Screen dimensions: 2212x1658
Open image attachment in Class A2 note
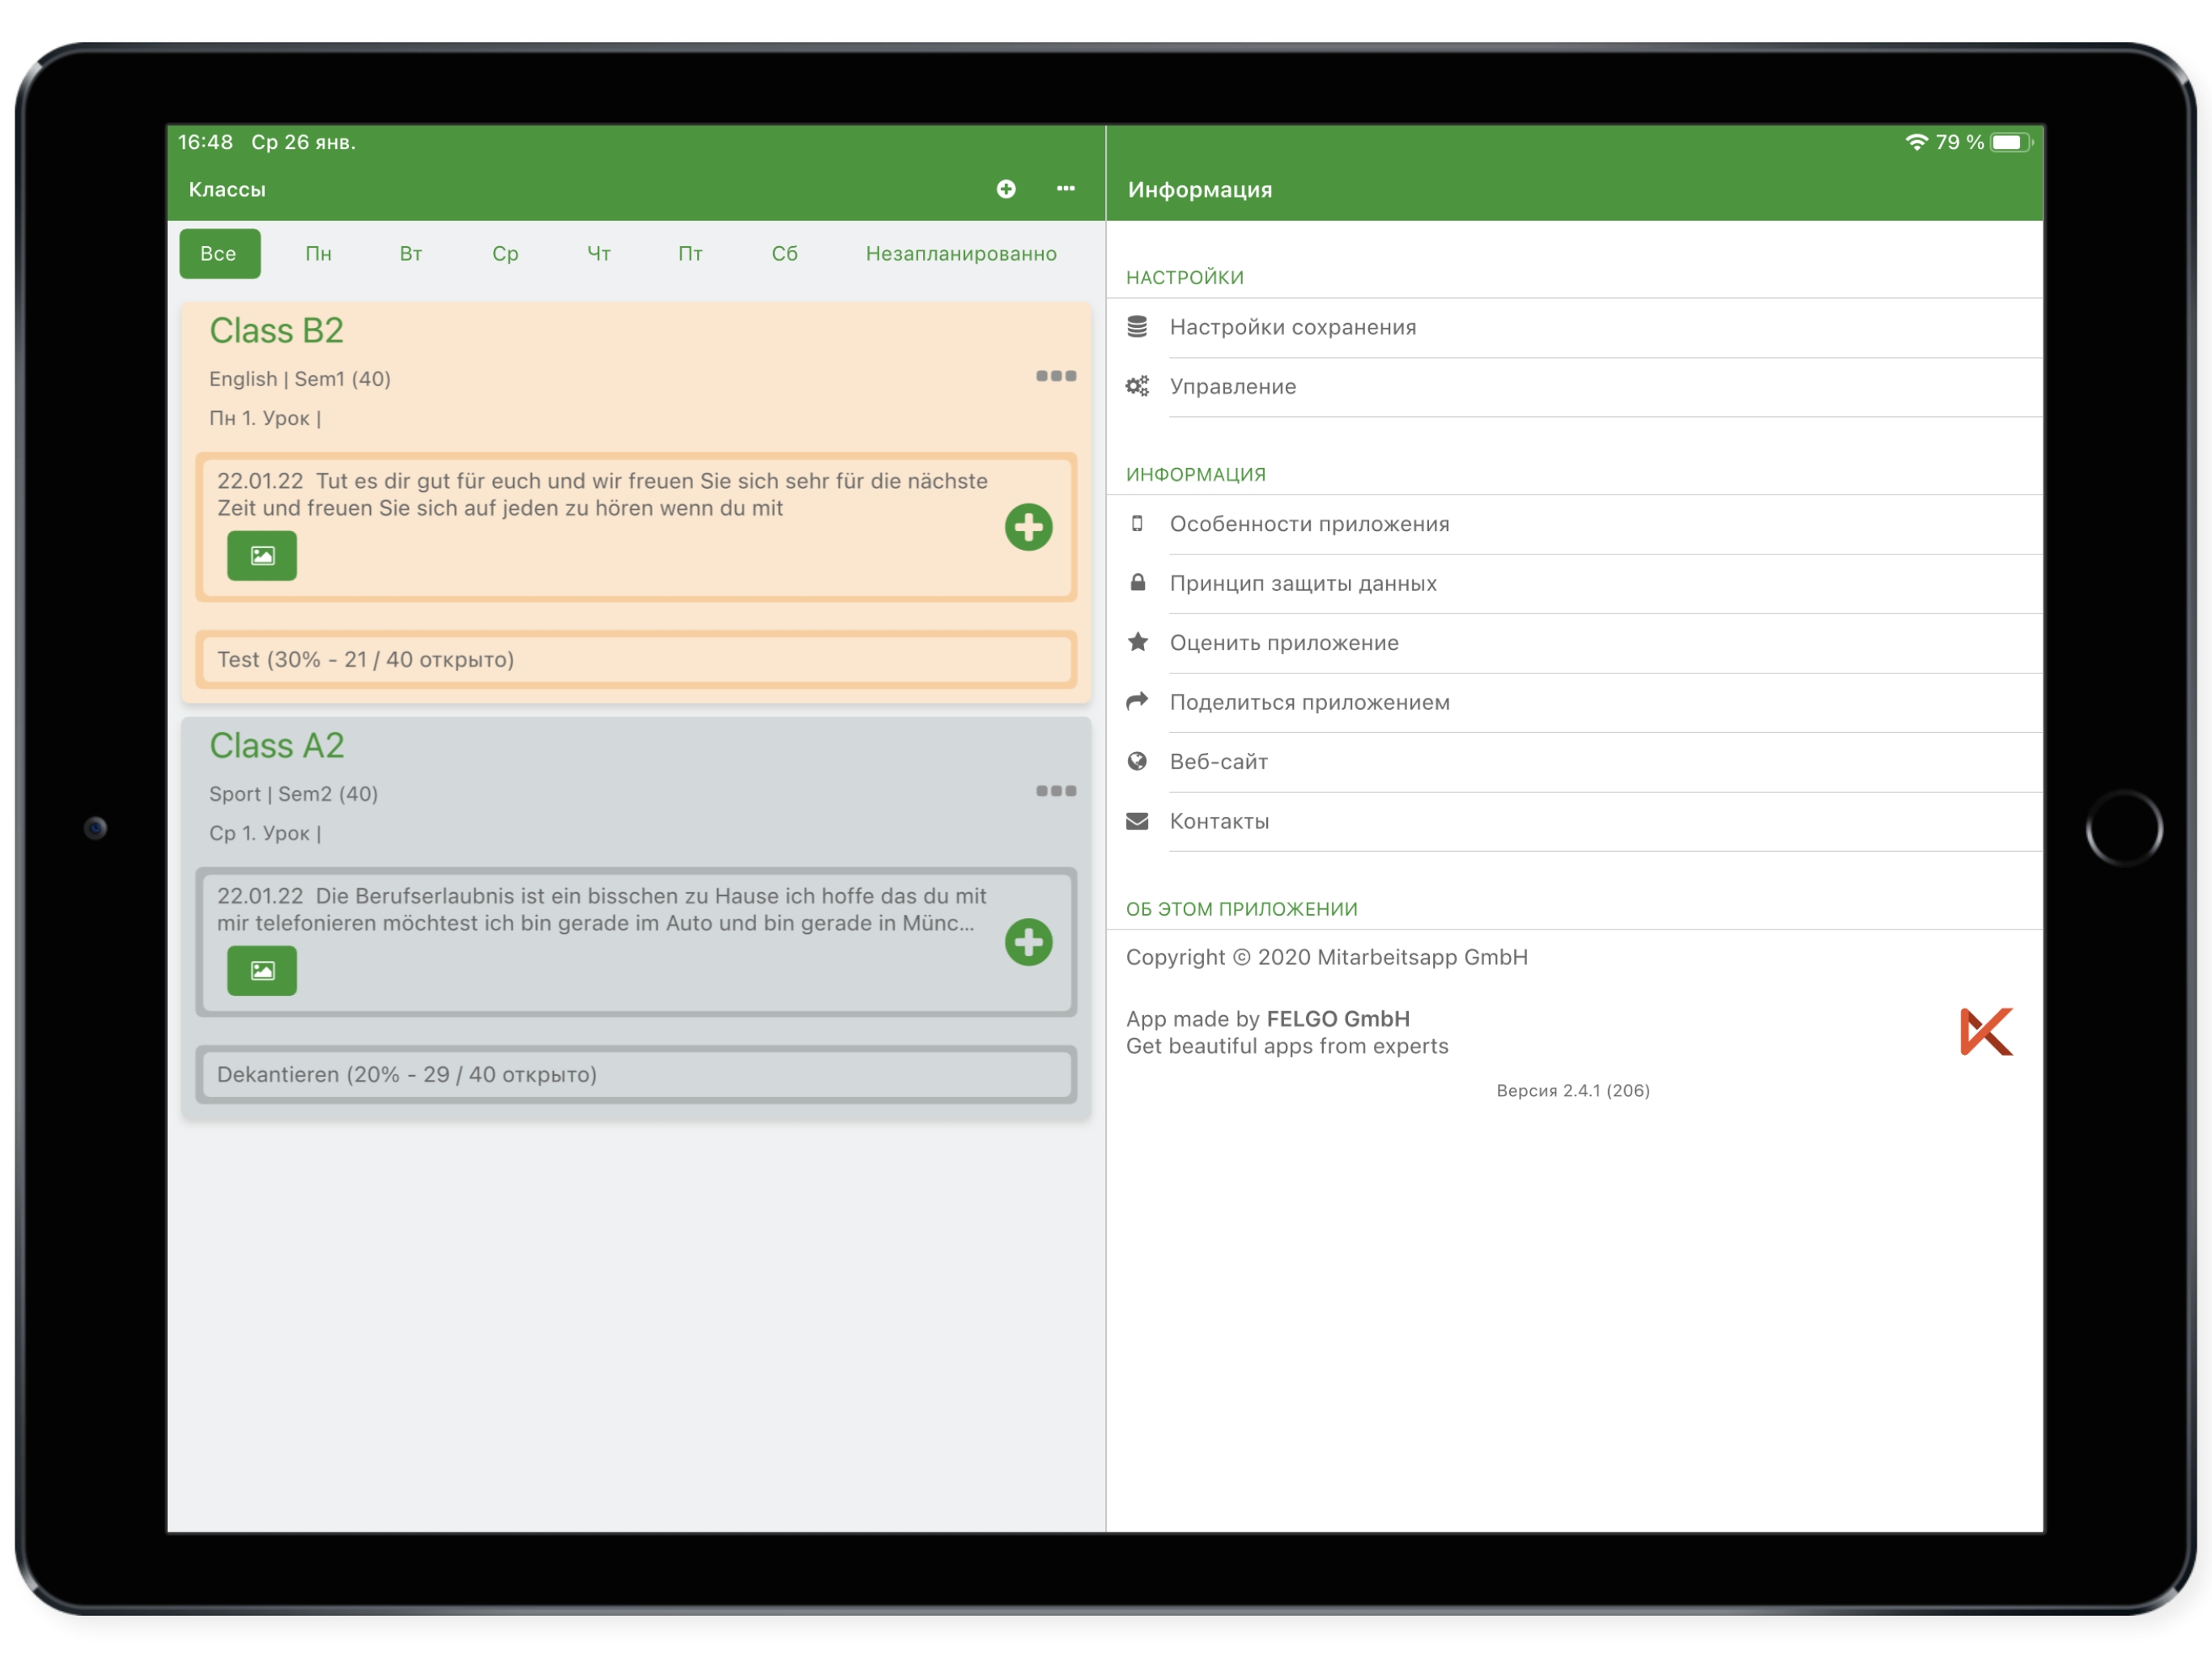click(262, 971)
